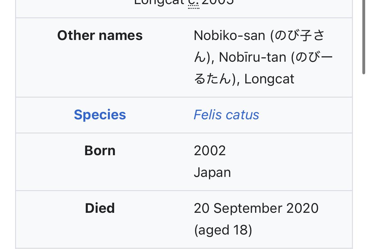Click the date '20 September 2020'

coord(256,208)
